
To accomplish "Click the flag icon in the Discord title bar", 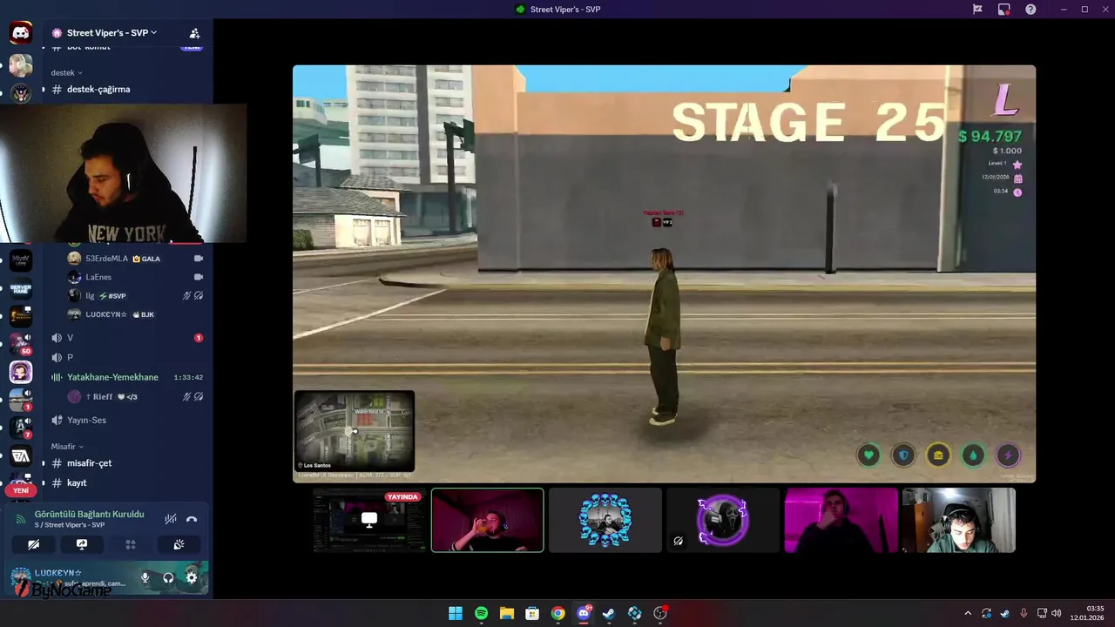I will coord(977,10).
